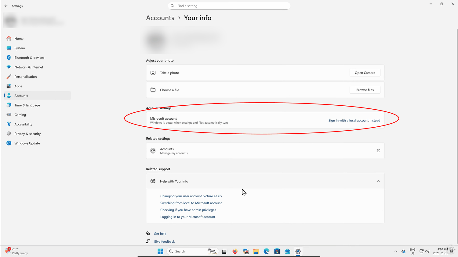Click the Accessibility figure icon

click(x=9, y=124)
